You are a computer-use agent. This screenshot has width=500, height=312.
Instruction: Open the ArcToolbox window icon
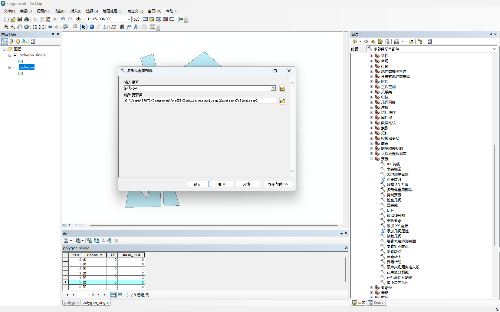tap(165, 19)
